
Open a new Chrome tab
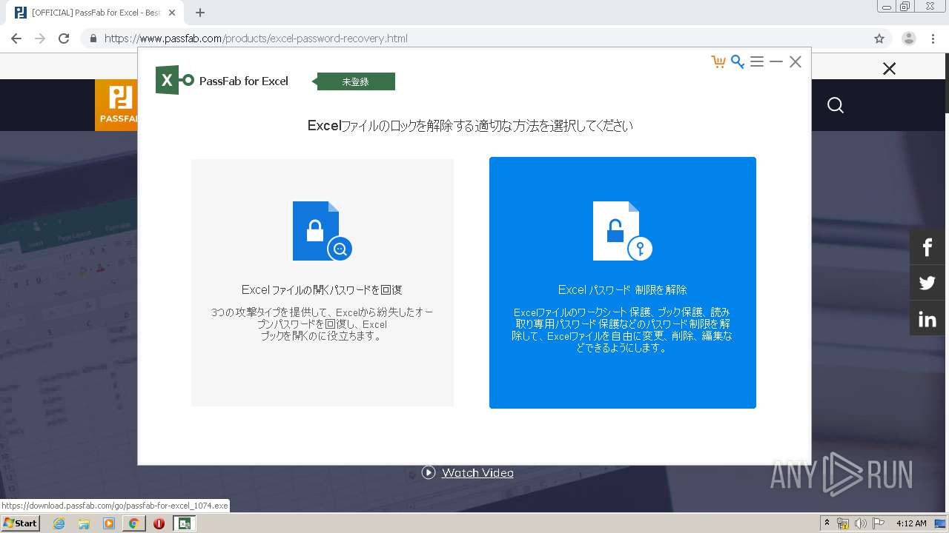tap(199, 13)
